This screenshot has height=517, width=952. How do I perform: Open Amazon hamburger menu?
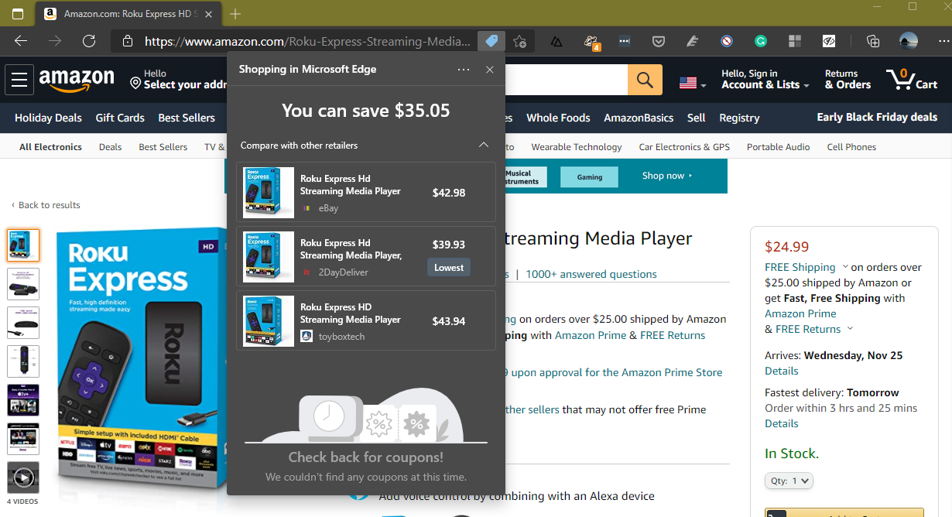pos(19,80)
